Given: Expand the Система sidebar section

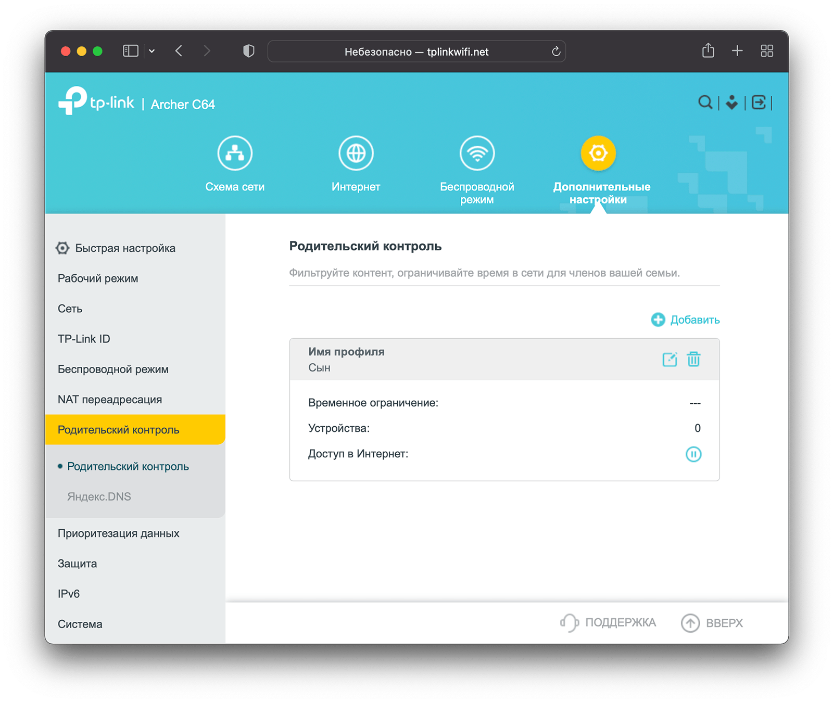Looking at the screenshot, I should click(x=80, y=624).
